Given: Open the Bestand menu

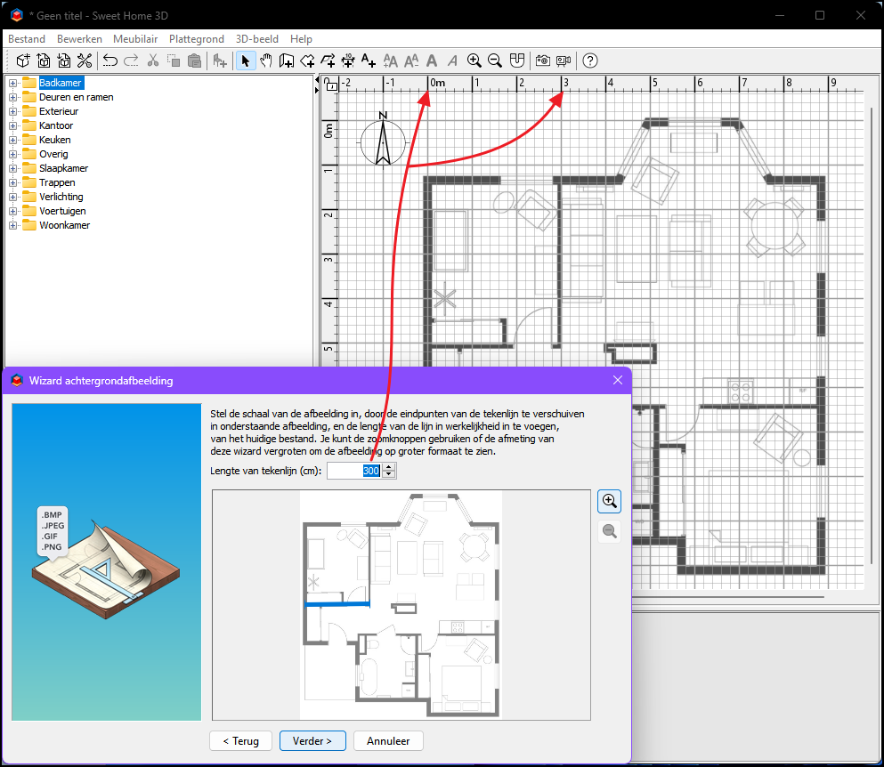Looking at the screenshot, I should 27,39.
